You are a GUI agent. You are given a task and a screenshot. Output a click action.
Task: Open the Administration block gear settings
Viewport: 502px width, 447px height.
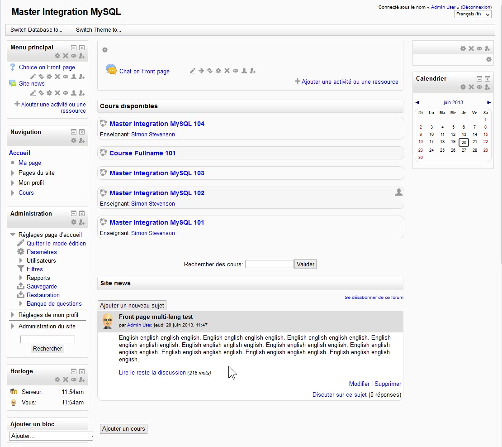(x=74, y=222)
